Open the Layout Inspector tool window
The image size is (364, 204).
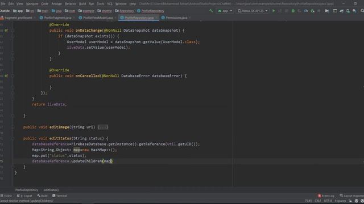pyautogui.click(x=351, y=195)
